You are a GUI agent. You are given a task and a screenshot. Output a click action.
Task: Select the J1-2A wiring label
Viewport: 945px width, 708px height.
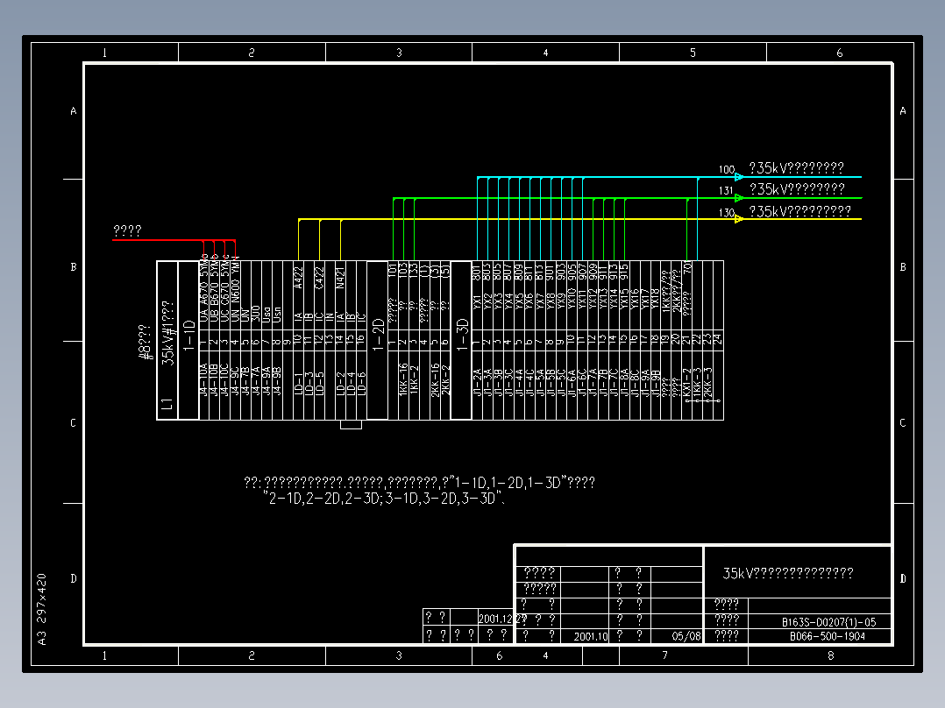477,382
